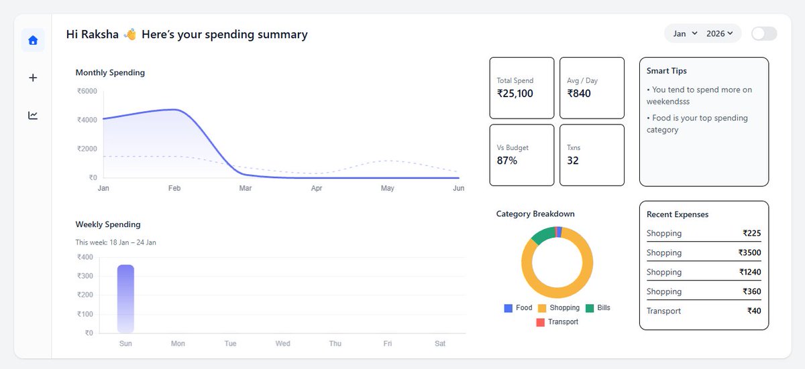Open the Jan month dropdown
This screenshot has height=369, width=805.
(x=686, y=33)
